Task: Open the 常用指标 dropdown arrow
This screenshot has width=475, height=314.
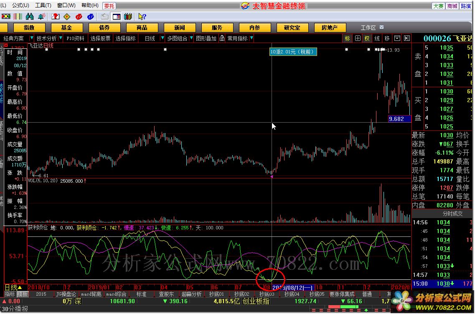Action: [252, 38]
